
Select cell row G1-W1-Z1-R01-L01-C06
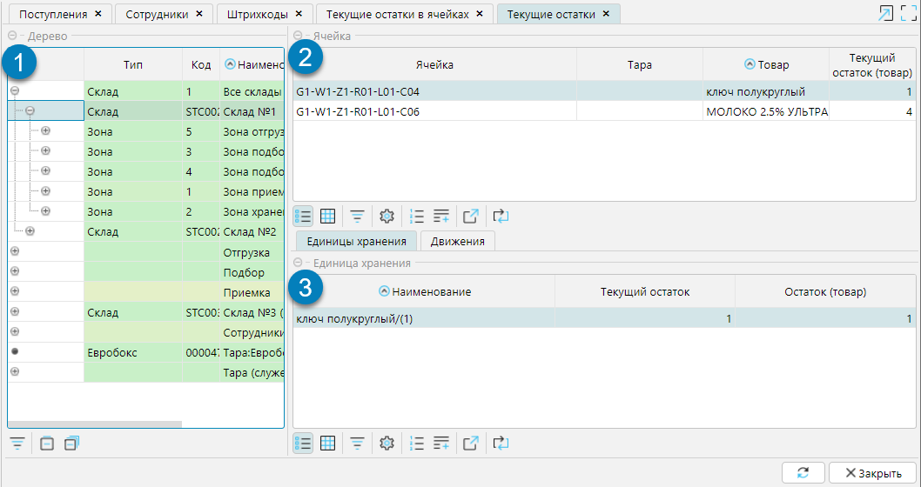[x=604, y=111]
